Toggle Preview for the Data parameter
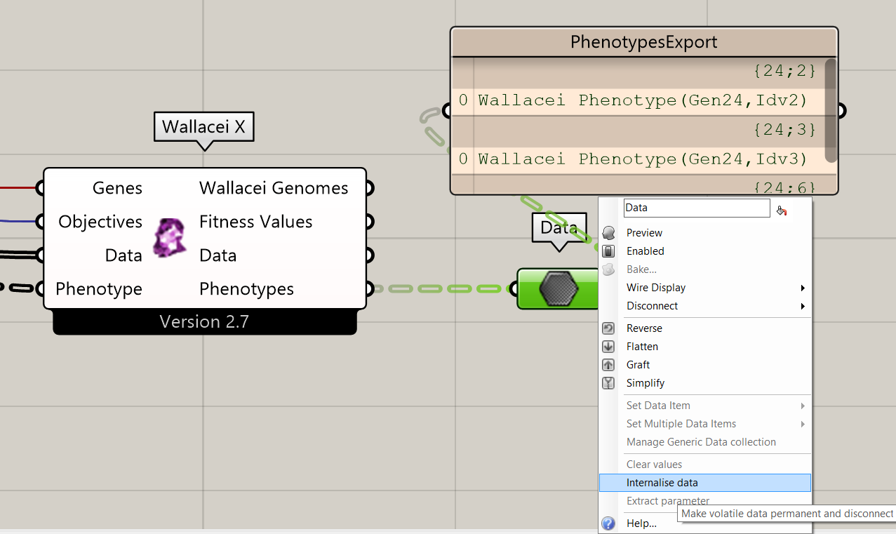 coord(645,232)
